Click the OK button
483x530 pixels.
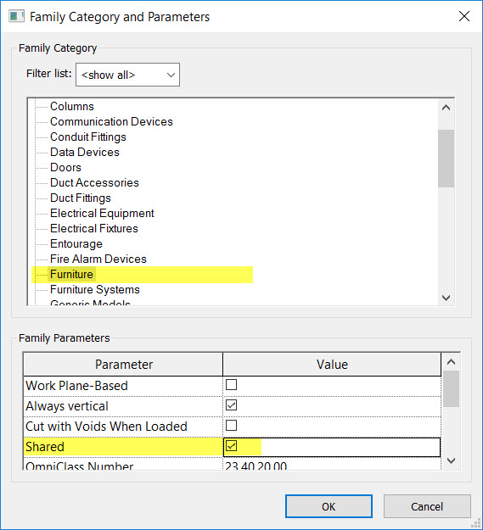tap(329, 506)
